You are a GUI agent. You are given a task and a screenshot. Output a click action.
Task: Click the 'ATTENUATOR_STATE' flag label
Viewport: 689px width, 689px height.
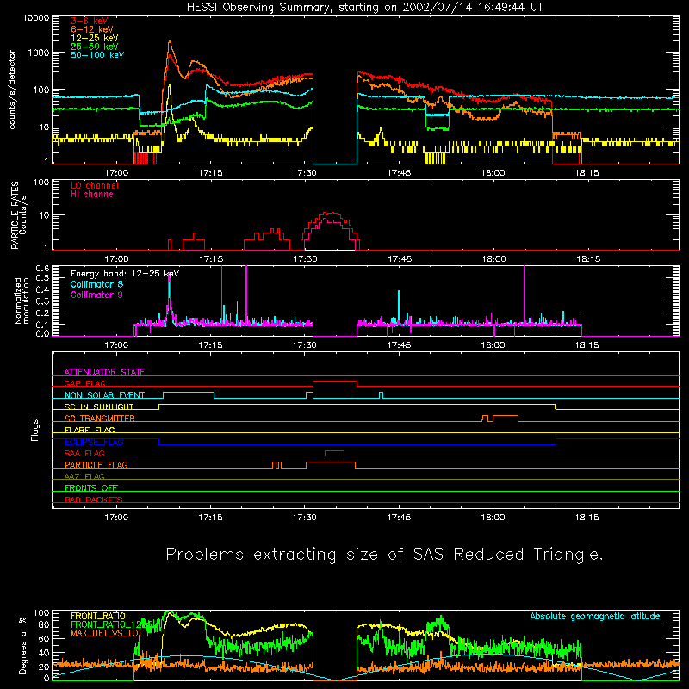click(104, 372)
